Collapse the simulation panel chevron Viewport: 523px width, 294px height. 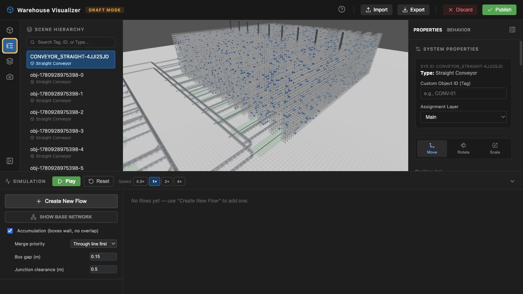[512, 181]
